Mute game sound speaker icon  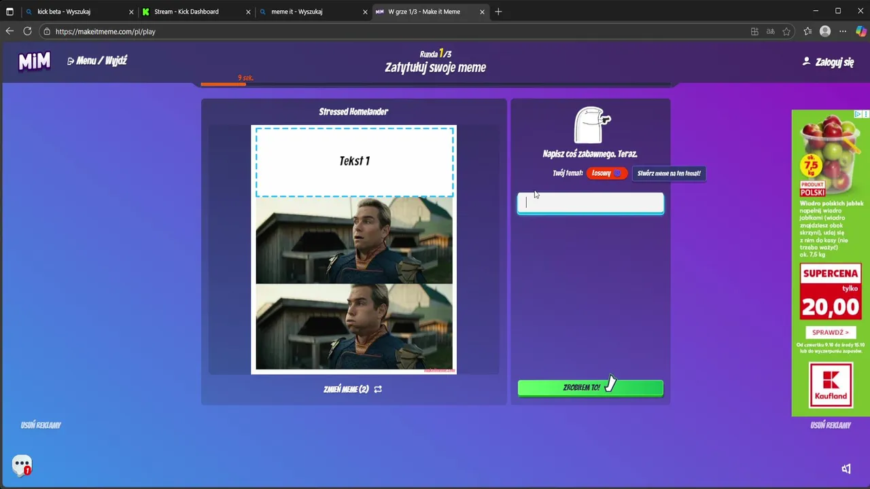tap(846, 469)
